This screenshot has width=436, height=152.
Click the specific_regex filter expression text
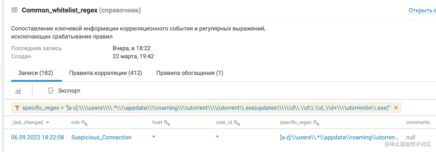point(206,108)
